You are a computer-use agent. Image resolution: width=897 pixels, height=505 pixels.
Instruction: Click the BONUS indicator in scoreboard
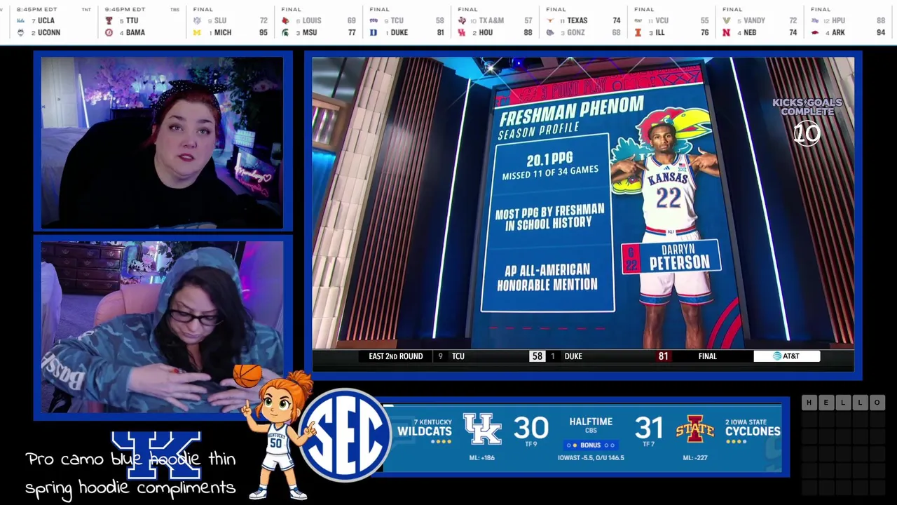coord(591,445)
